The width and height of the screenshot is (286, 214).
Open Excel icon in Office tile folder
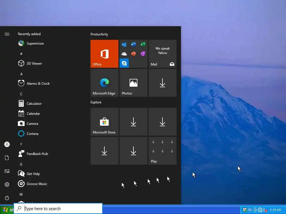[x=143, y=44]
